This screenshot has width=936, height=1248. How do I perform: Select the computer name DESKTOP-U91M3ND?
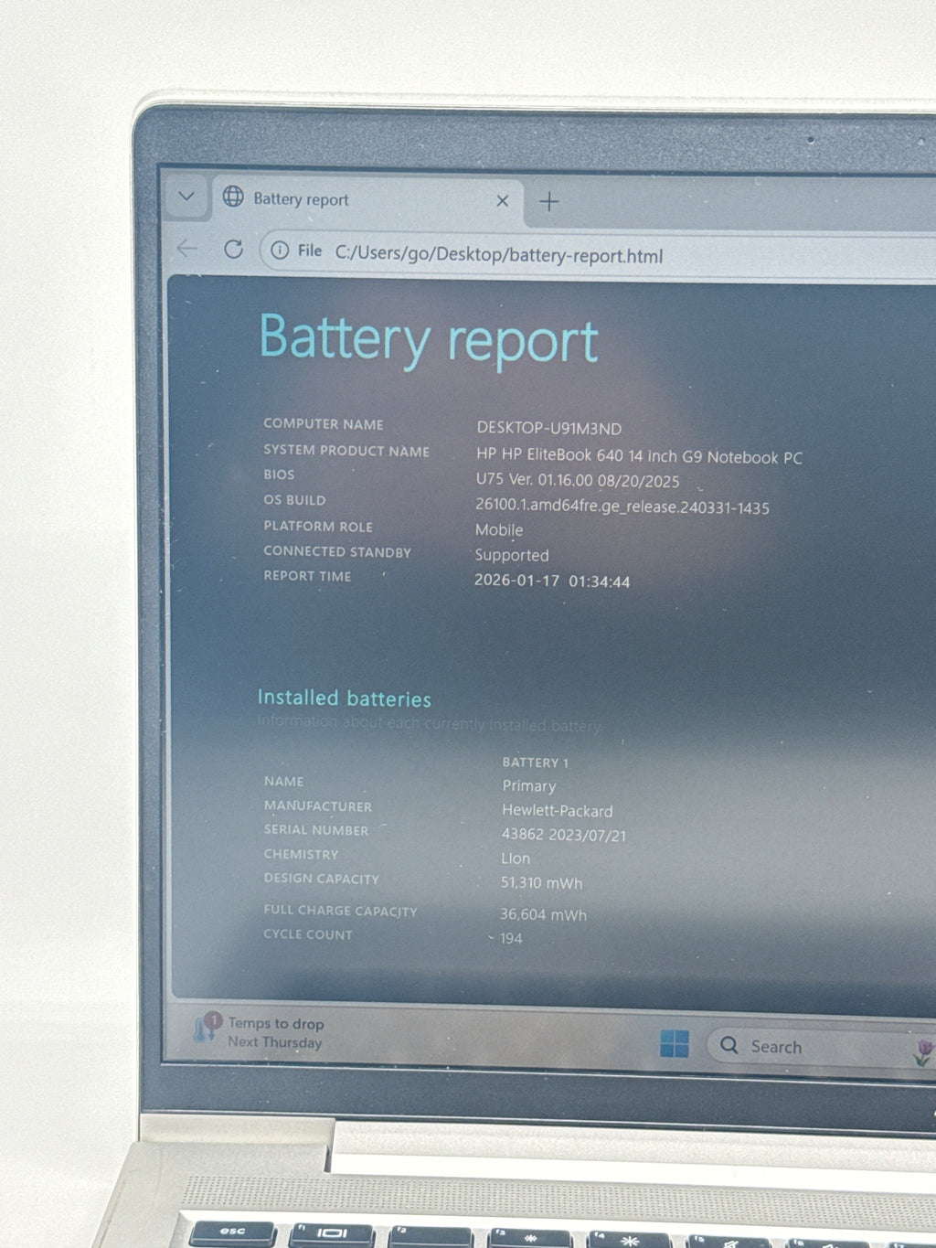(x=548, y=428)
